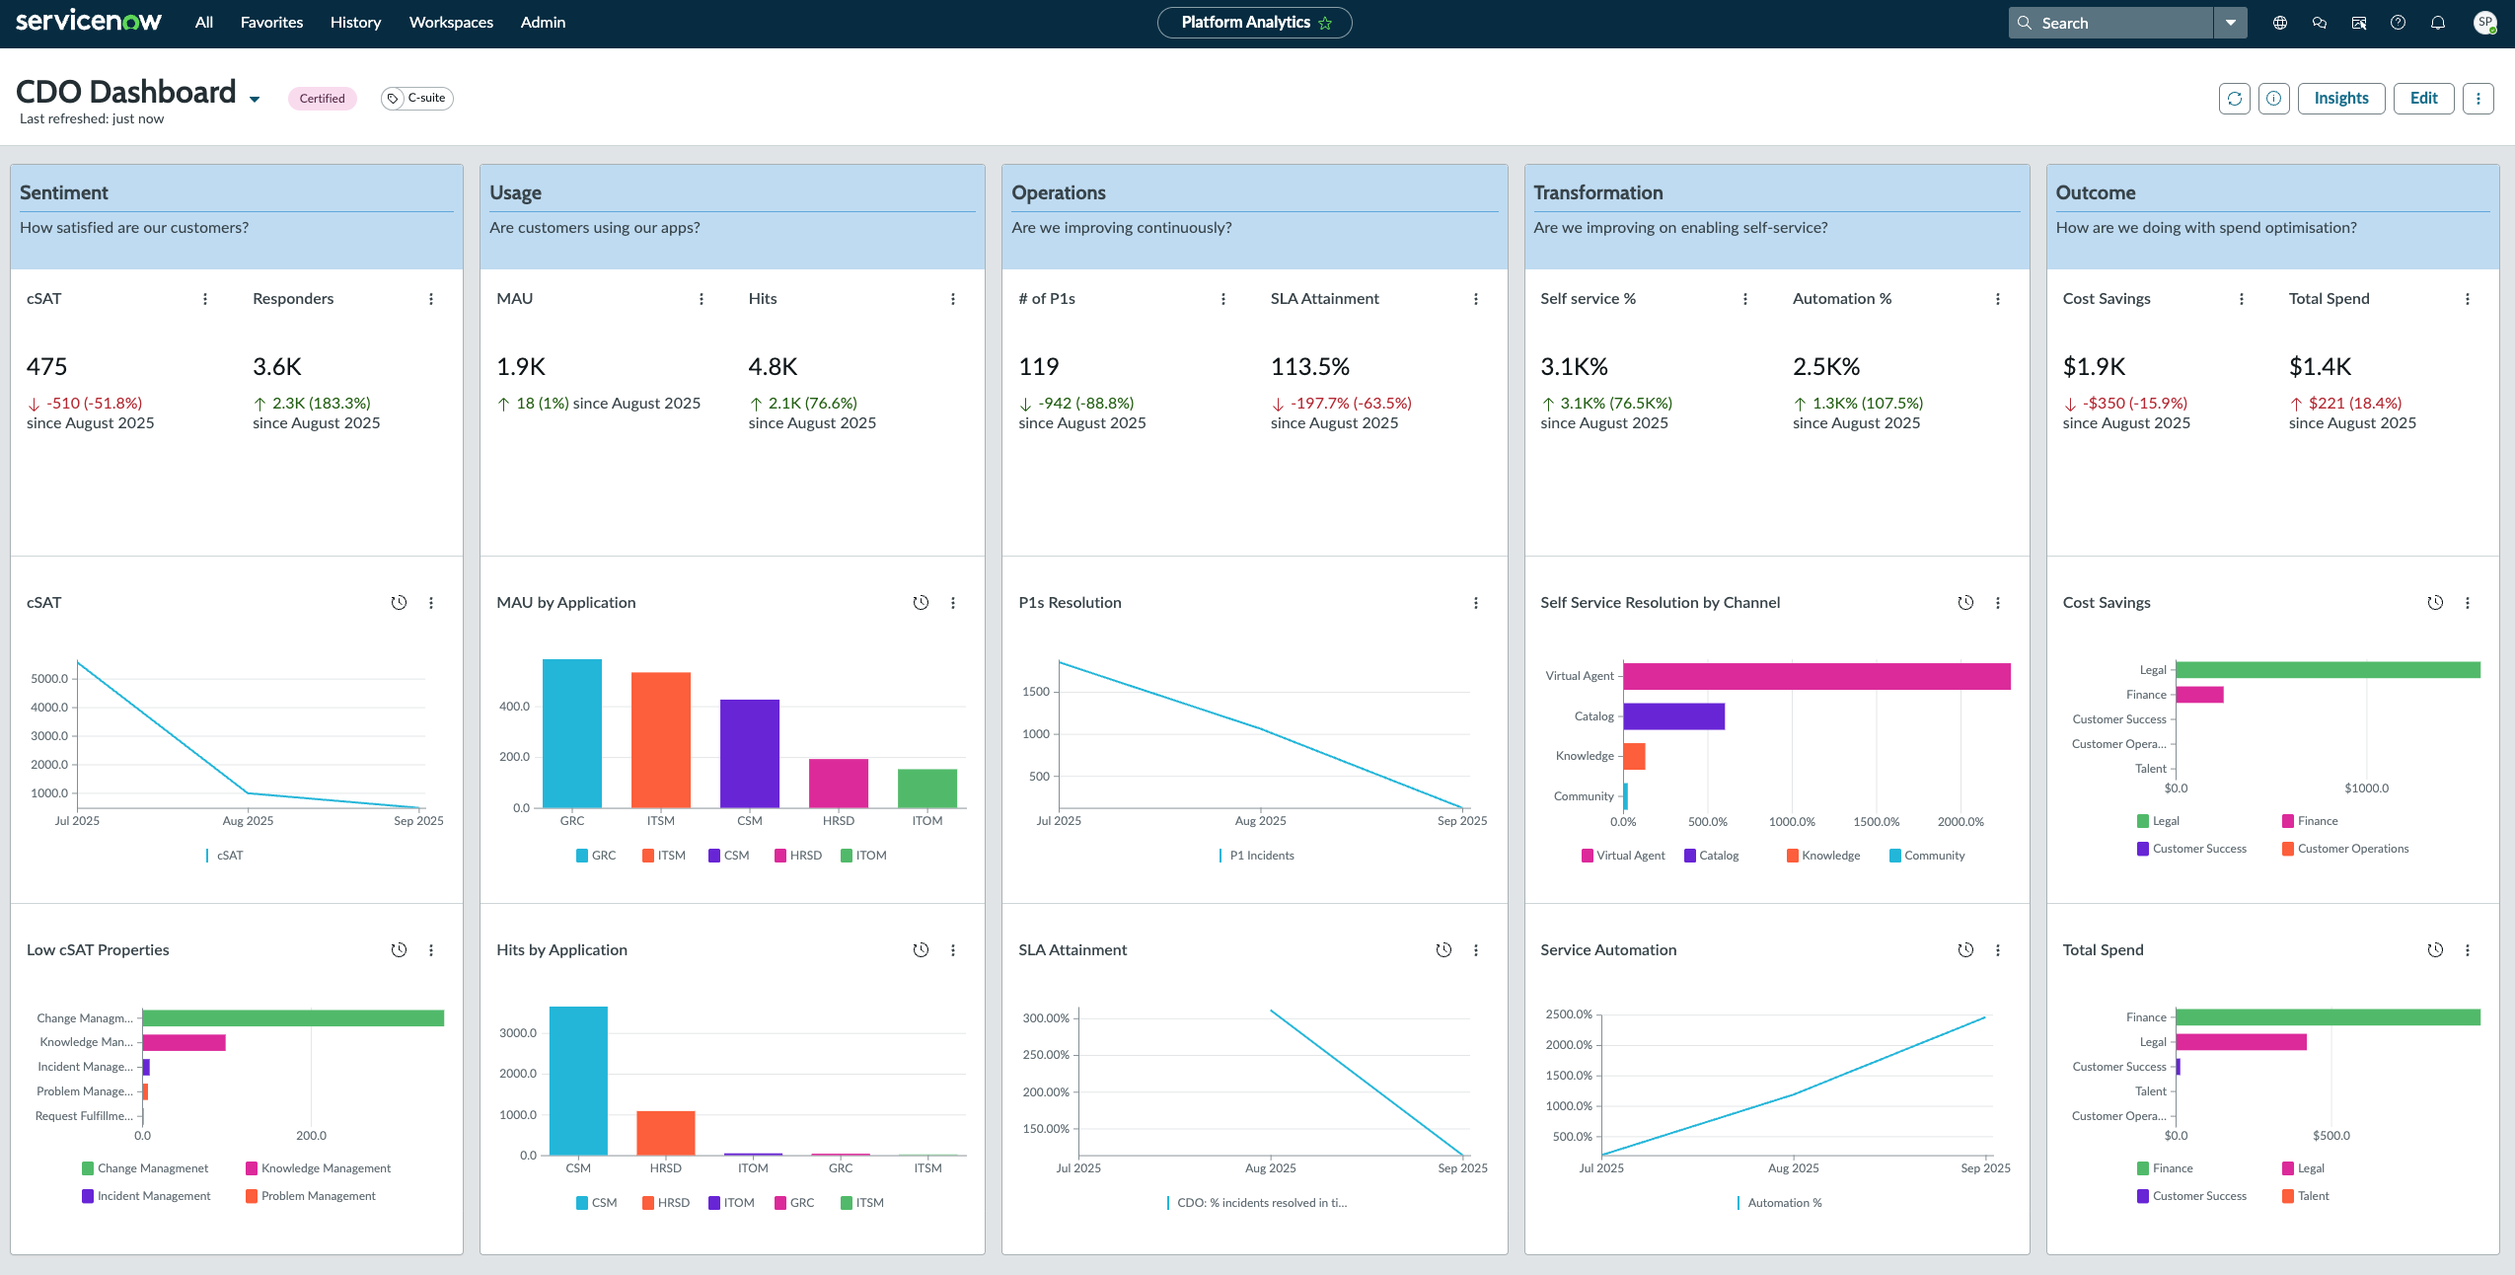Click the search magnifier icon

[2025, 23]
